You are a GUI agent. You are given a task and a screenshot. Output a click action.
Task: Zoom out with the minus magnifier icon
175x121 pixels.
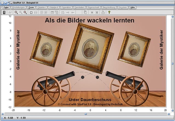pos(16,12)
